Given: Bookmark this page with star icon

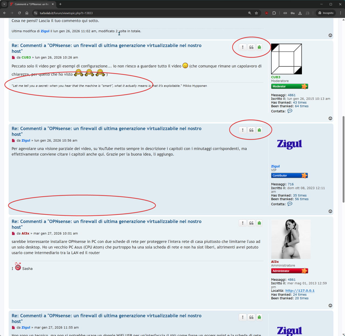Looking at the screenshot, I should (256, 13).
